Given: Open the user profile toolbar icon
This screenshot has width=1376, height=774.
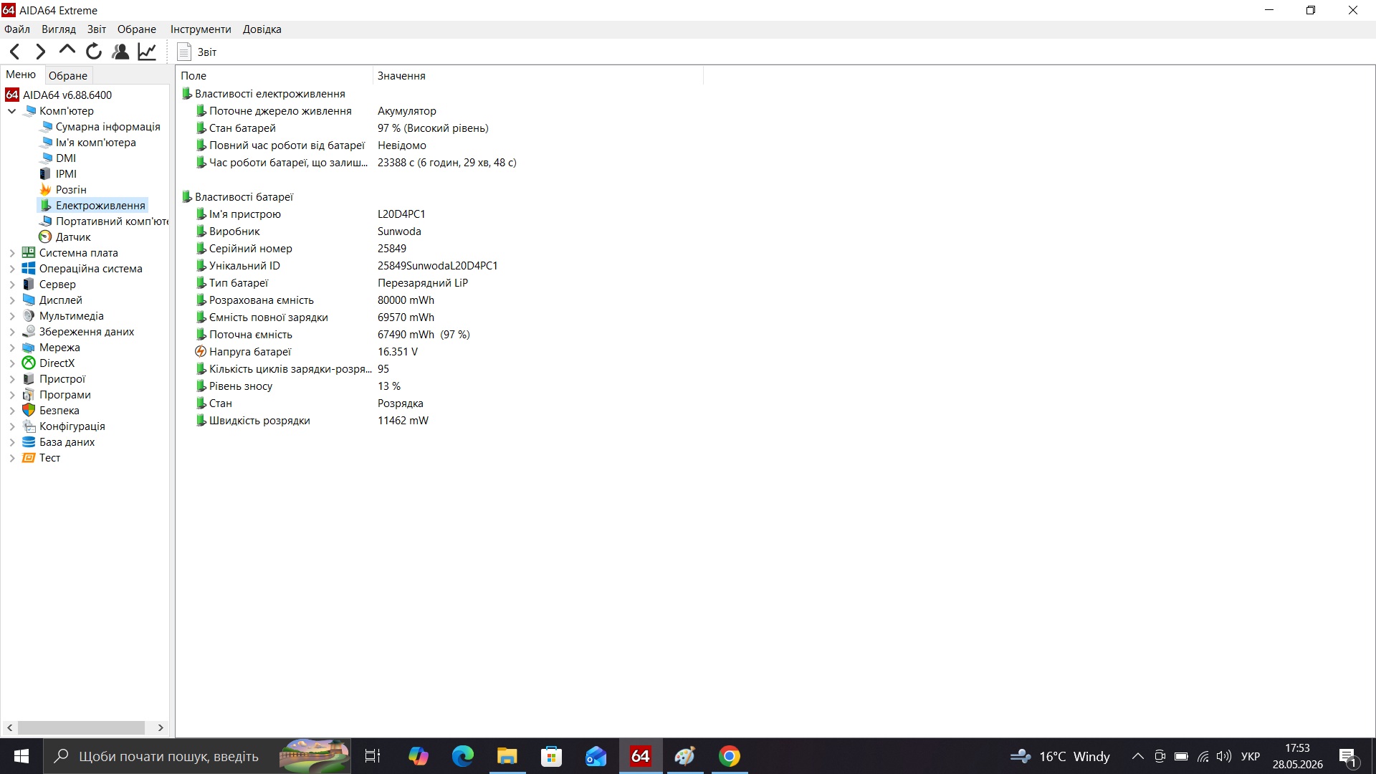Looking at the screenshot, I should point(120,52).
